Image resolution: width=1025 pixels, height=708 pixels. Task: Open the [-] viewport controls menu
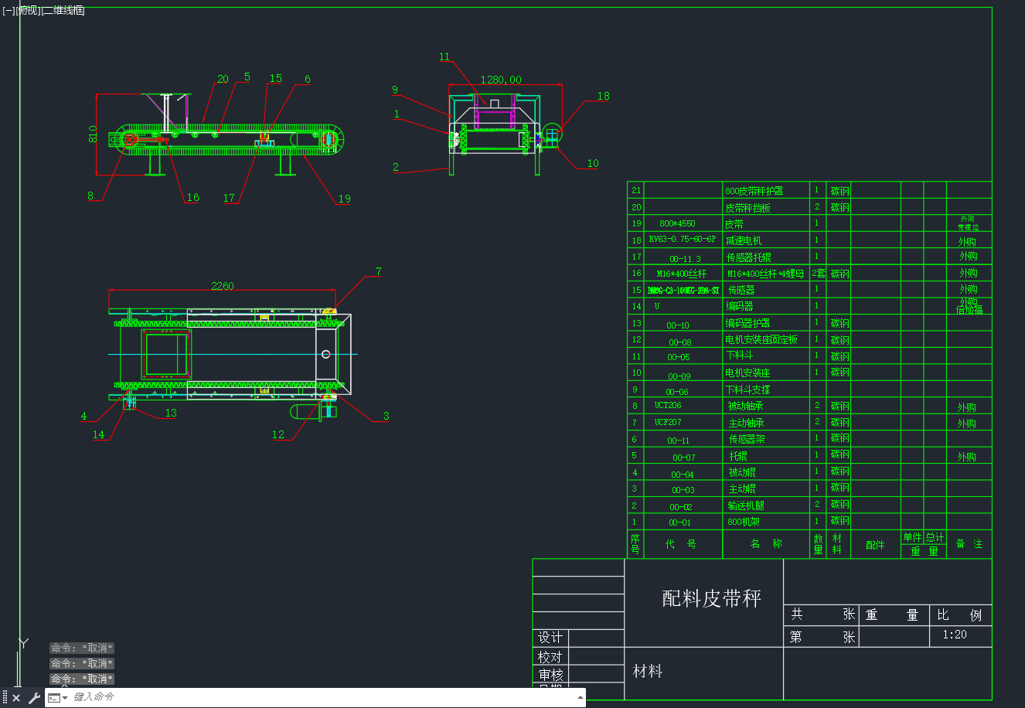(x=9, y=11)
